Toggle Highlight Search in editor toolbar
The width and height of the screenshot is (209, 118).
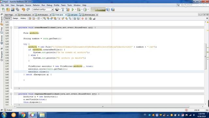(55, 18)
